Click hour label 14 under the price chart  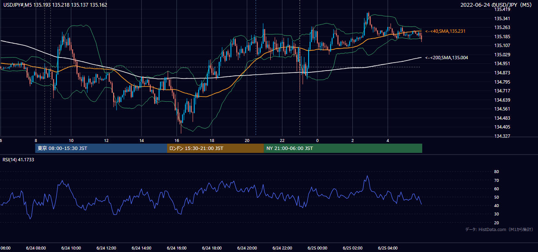click(x=142, y=140)
